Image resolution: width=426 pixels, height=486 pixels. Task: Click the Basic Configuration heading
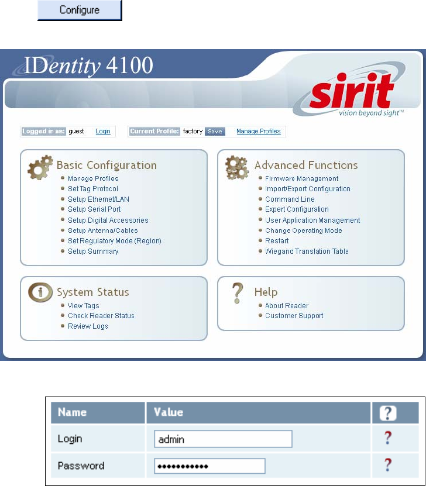click(x=106, y=165)
